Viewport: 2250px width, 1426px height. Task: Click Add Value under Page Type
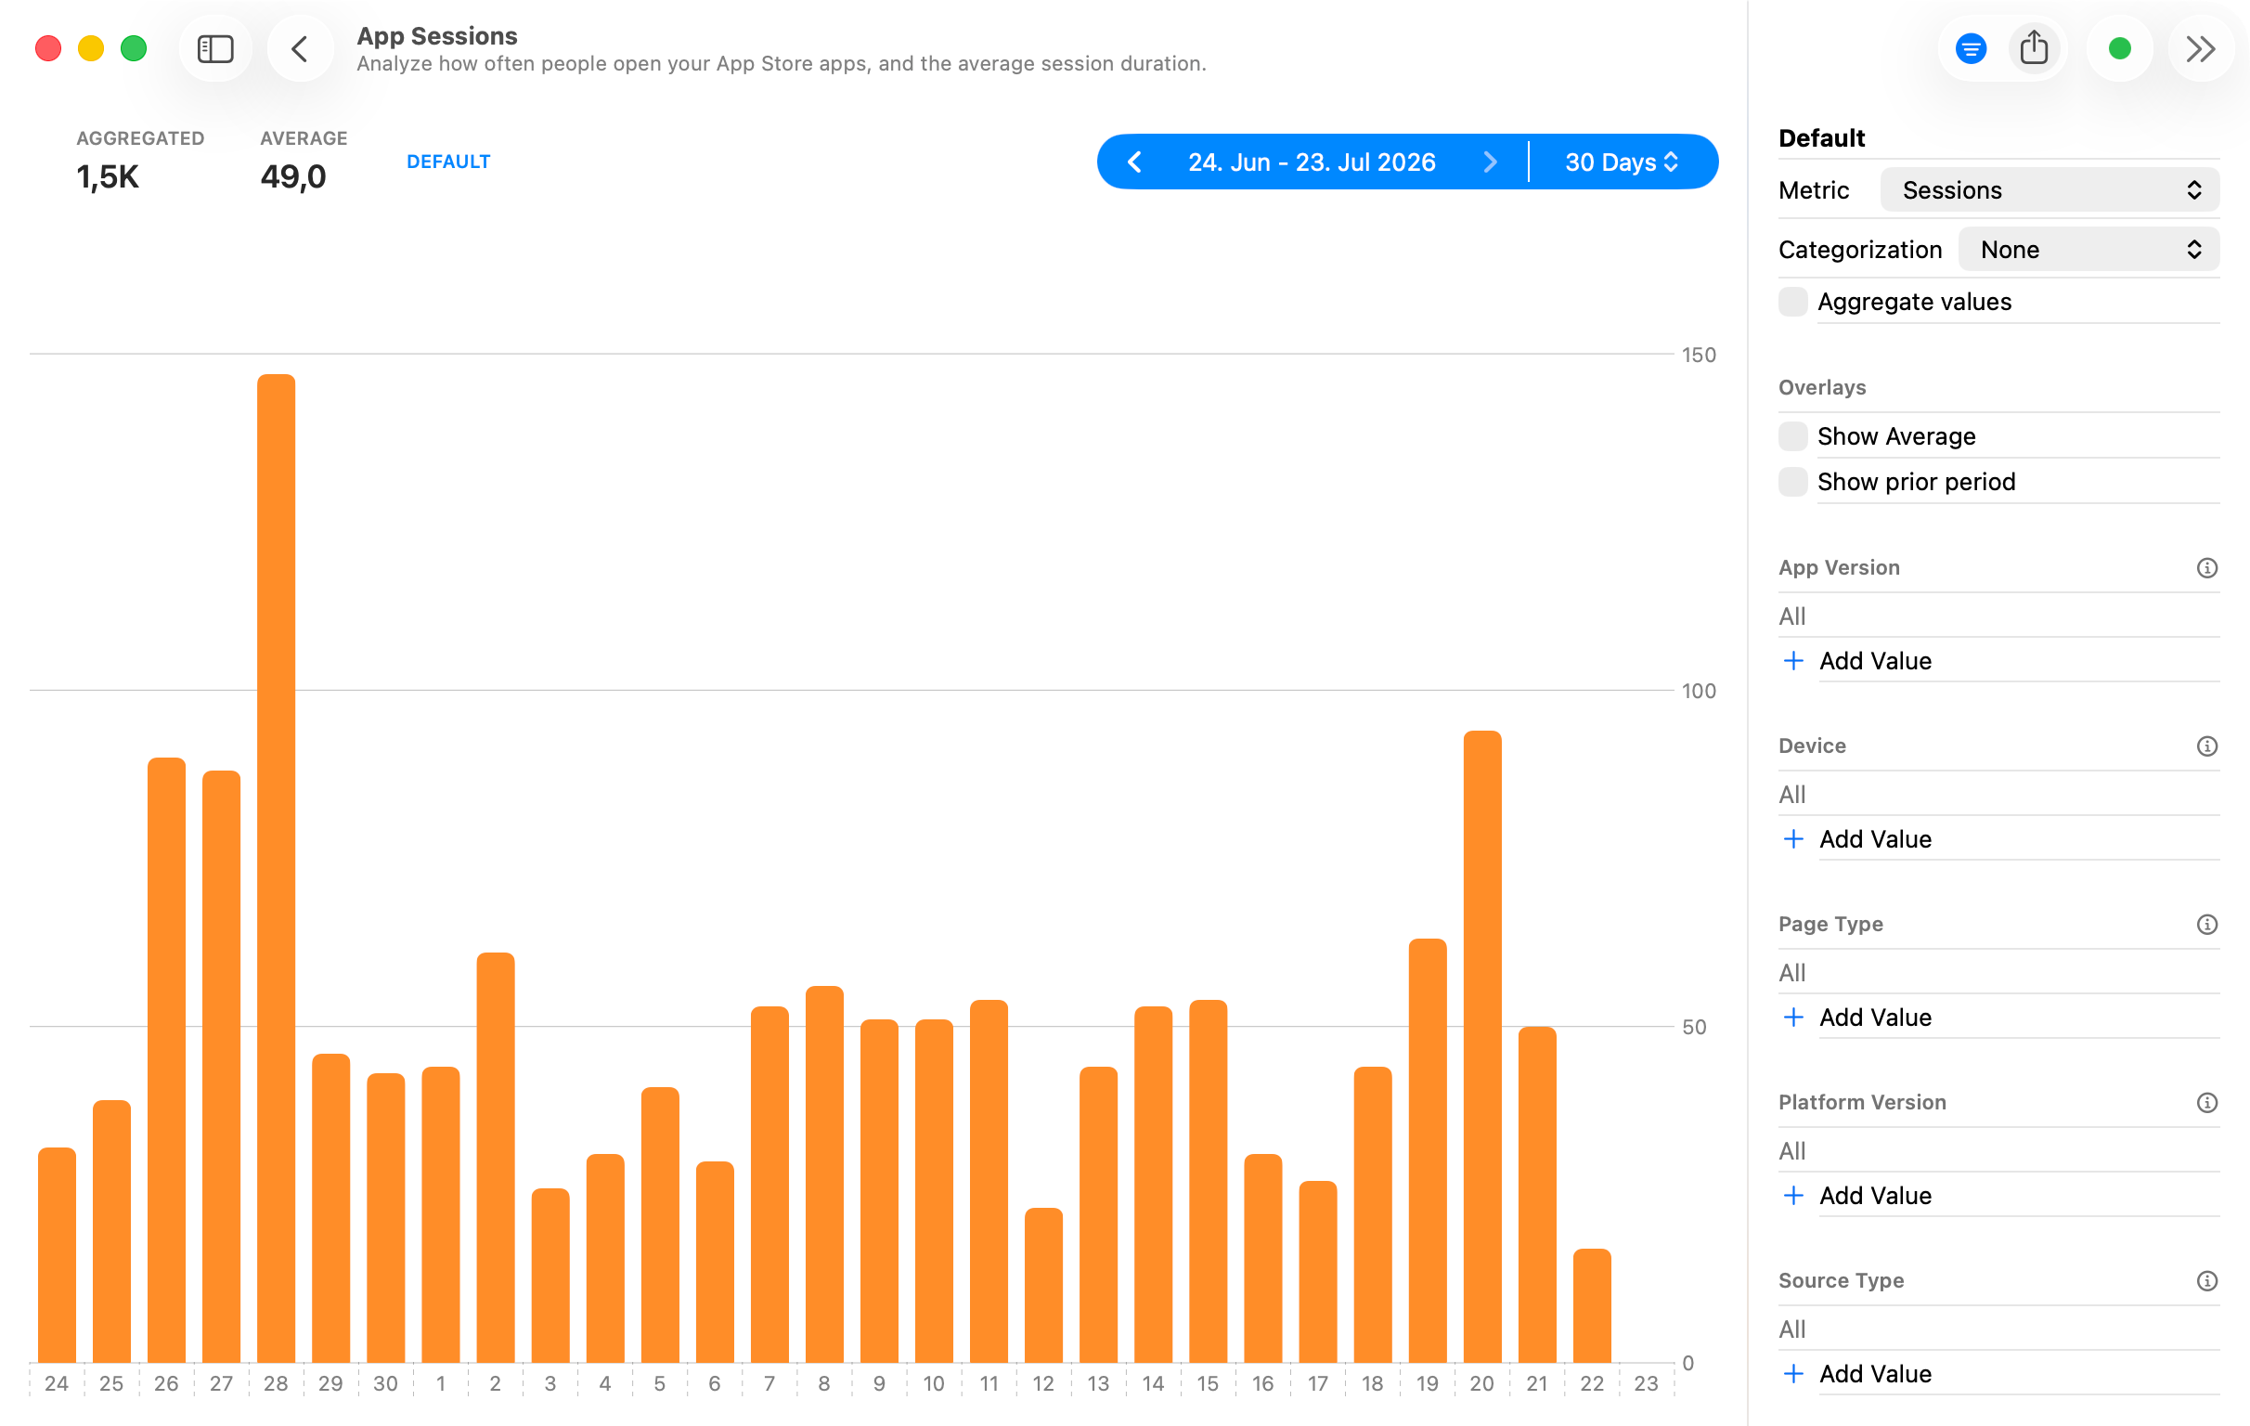[1875, 1018]
